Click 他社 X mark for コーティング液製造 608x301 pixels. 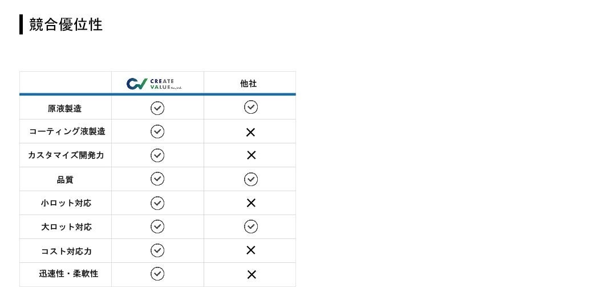click(250, 133)
